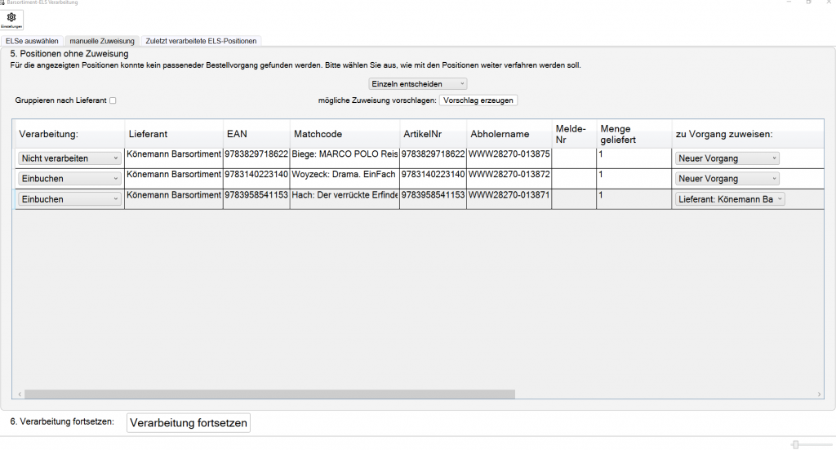Expand Nicht verarbeiten dropdown in first row
The width and height of the screenshot is (836, 450).
point(69,158)
